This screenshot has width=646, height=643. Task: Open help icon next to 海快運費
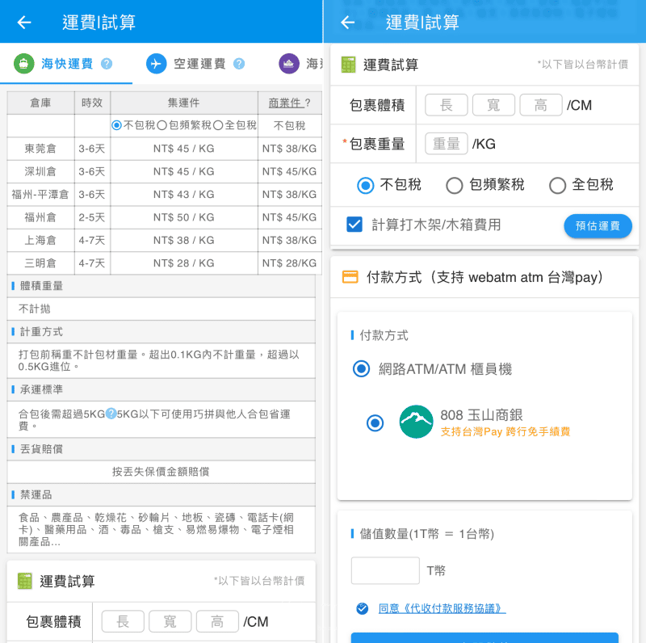(x=107, y=64)
